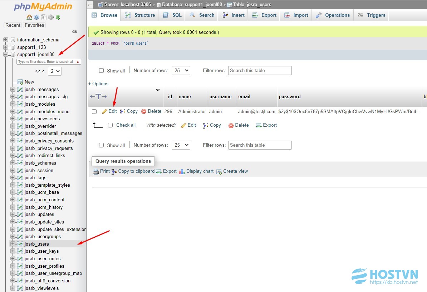Click pencil Edit icon for row 296
This screenshot has width=427, height=292.
(x=104, y=111)
